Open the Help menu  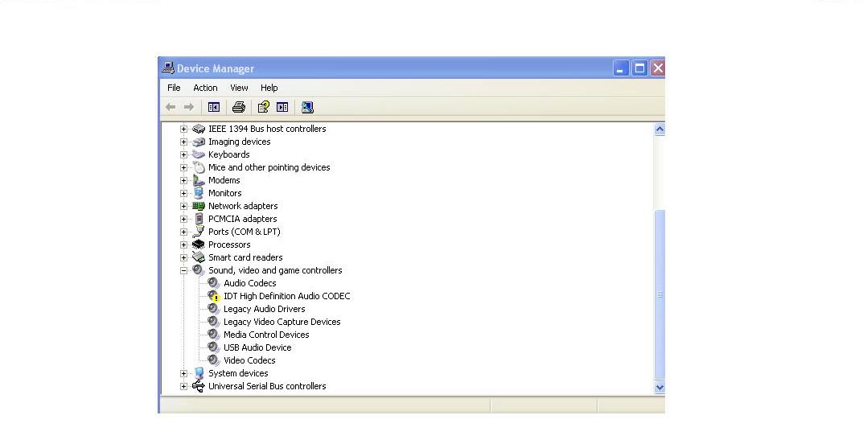pos(269,88)
